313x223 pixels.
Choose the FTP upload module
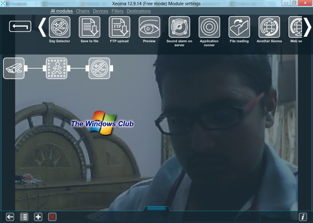(119, 27)
